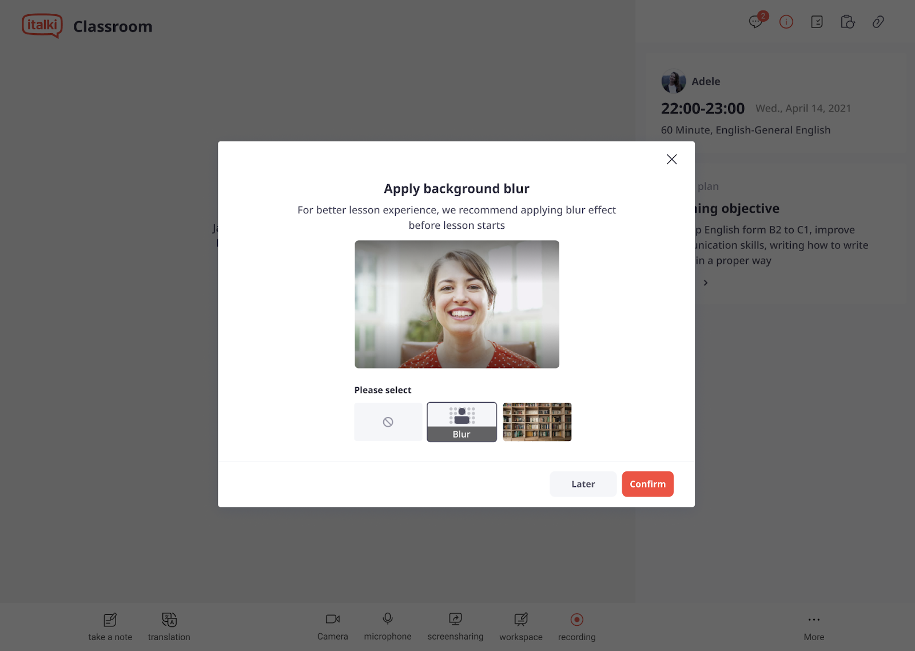Click the Please select label
Screen dimensions: 915x651
click(x=383, y=390)
